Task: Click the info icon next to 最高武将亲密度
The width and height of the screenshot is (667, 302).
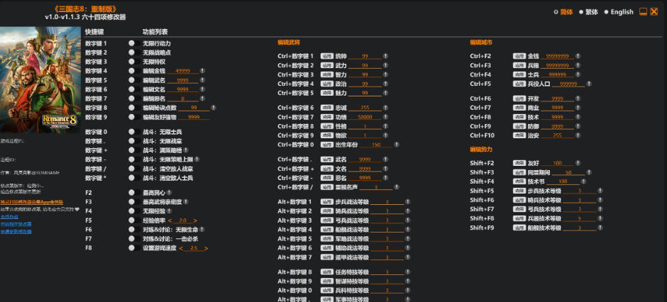Action: (186, 202)
